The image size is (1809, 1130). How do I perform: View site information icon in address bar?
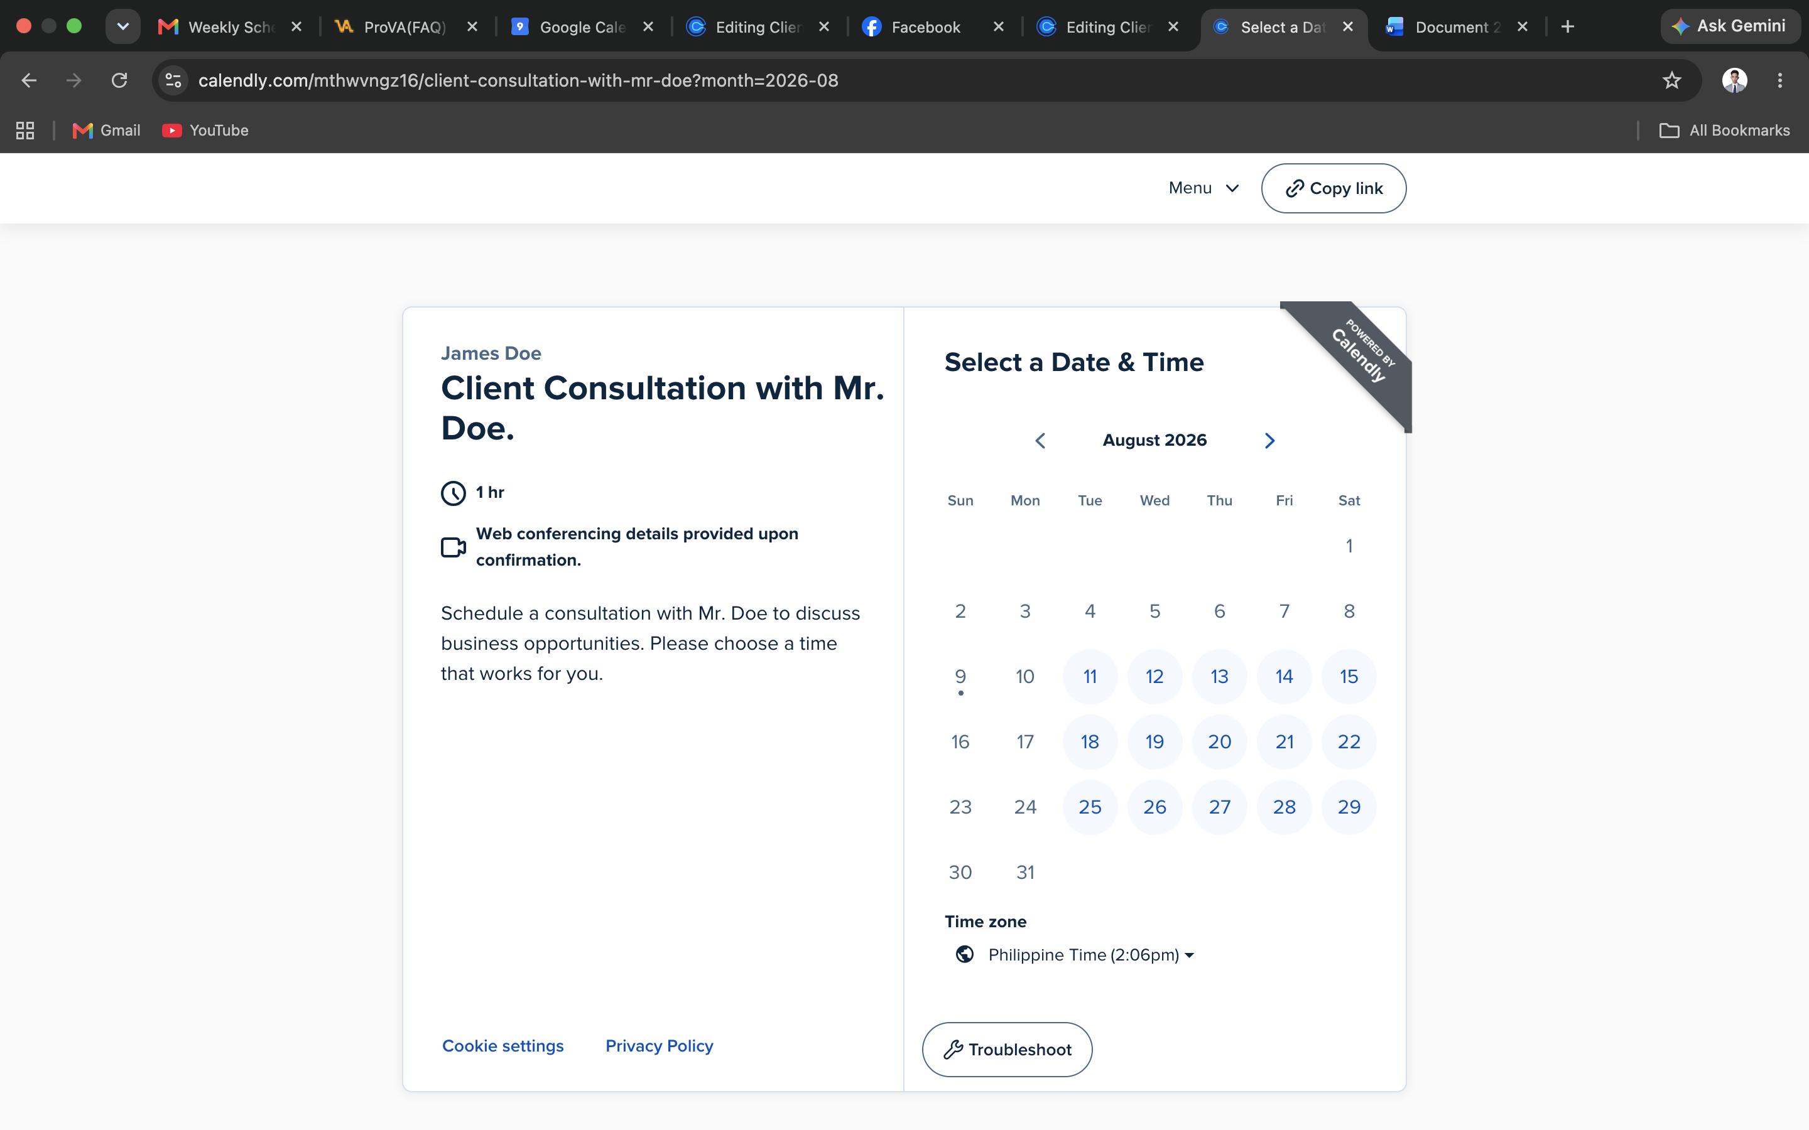tap(173, 80)
